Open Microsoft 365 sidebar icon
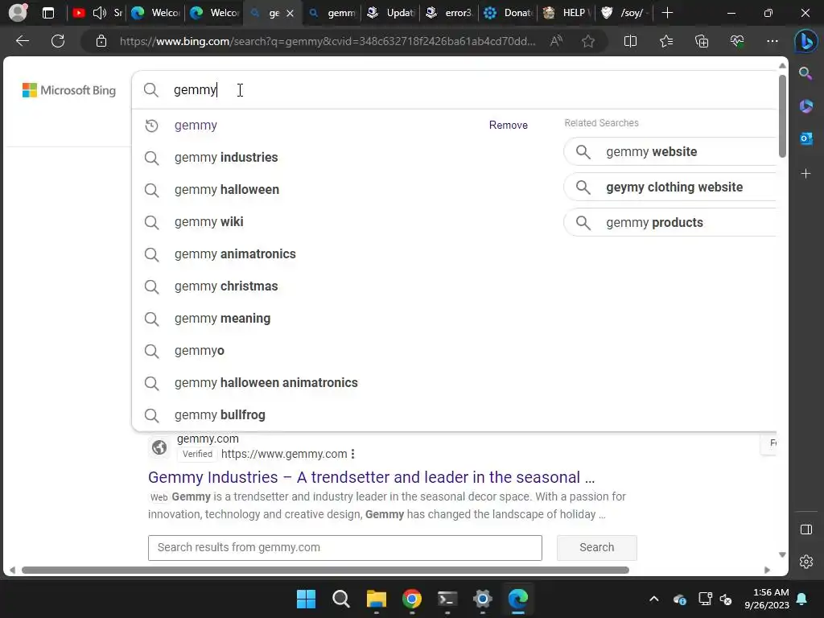 [x=805, y=106]
